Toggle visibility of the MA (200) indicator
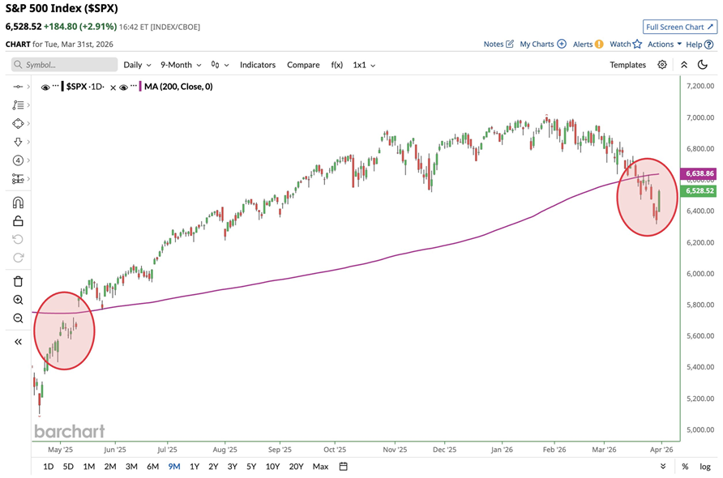Viewport: 723px width, 478px height. [x=123, y=87]
